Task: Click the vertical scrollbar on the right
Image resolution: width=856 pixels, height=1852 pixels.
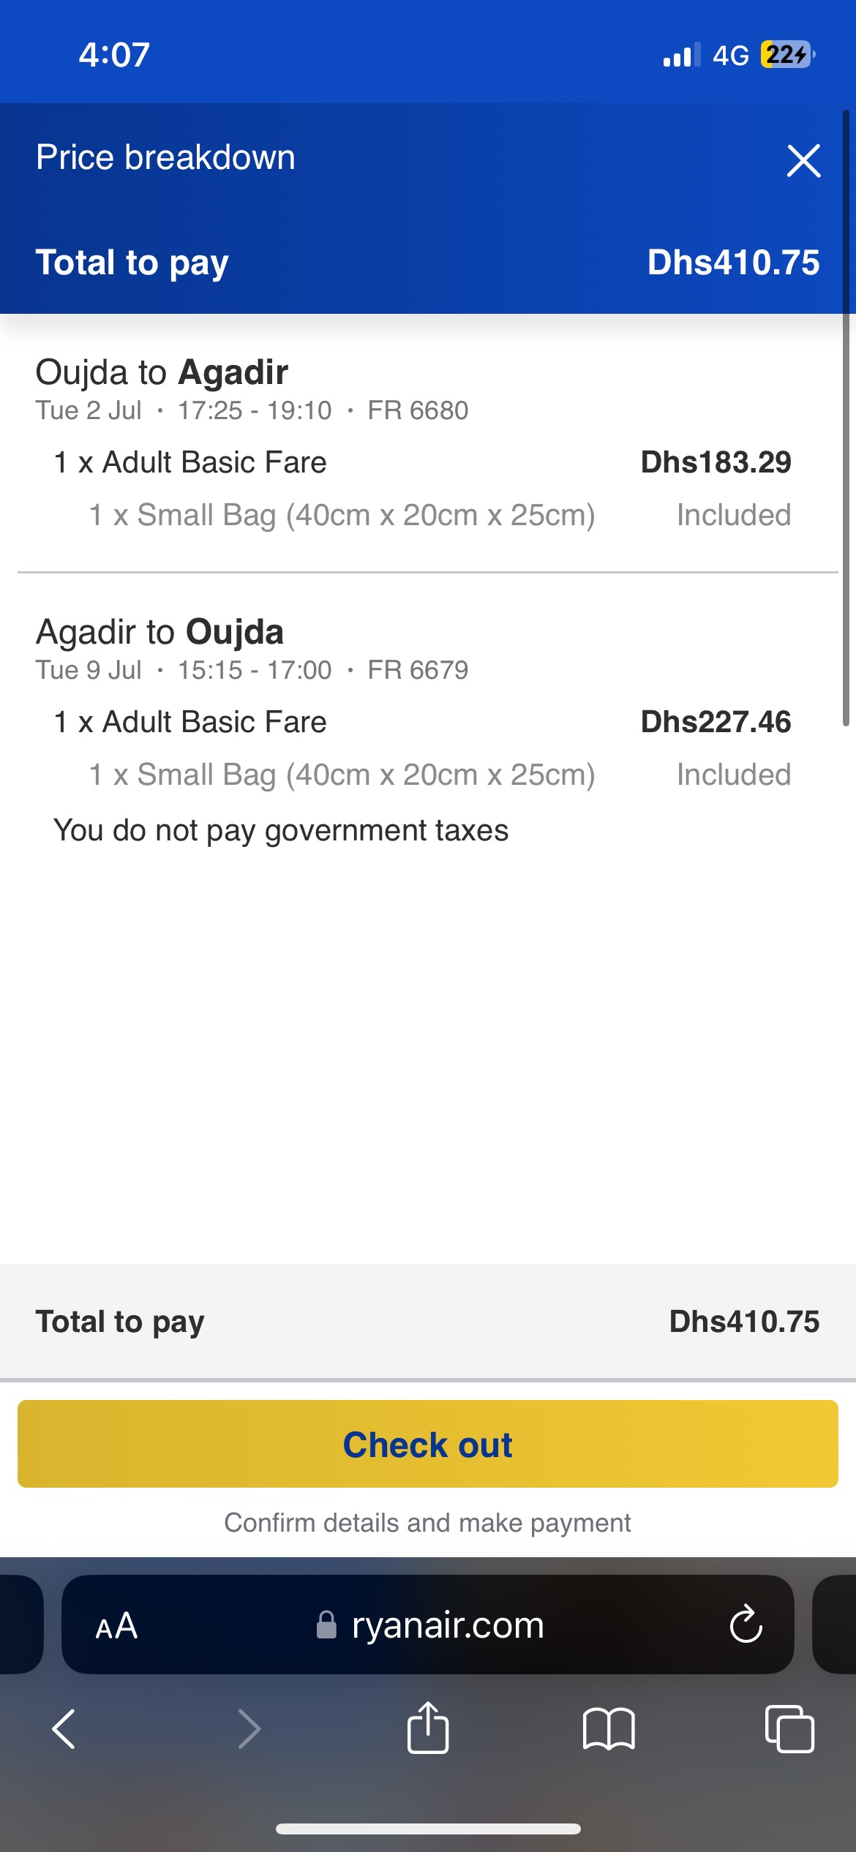Action: [846, 417]
